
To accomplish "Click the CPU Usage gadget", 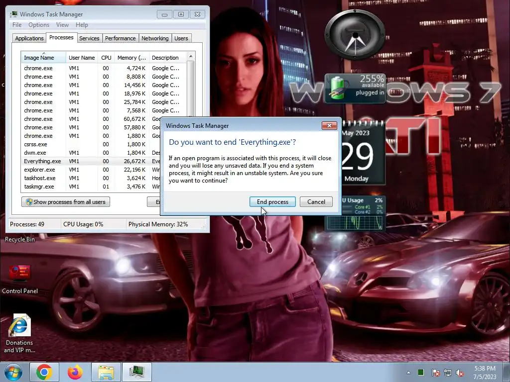I will [355, 214].
